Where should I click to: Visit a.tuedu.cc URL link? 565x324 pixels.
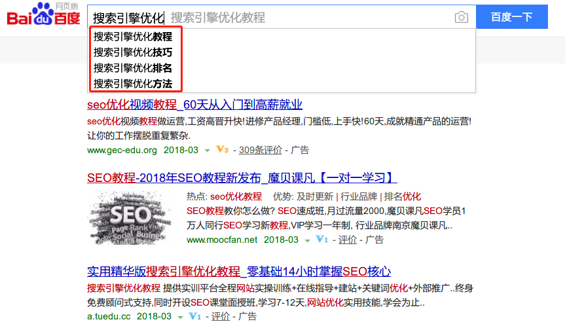click(109, 316)
